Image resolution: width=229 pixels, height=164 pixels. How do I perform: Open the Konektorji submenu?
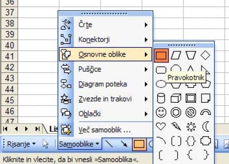[105, 40]
